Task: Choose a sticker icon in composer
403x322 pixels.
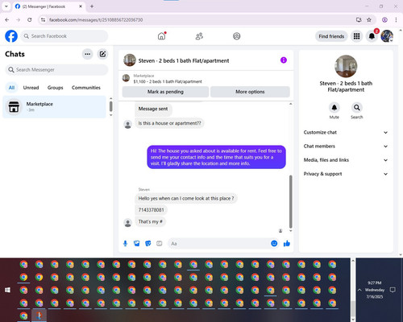Action: (148, 244)
